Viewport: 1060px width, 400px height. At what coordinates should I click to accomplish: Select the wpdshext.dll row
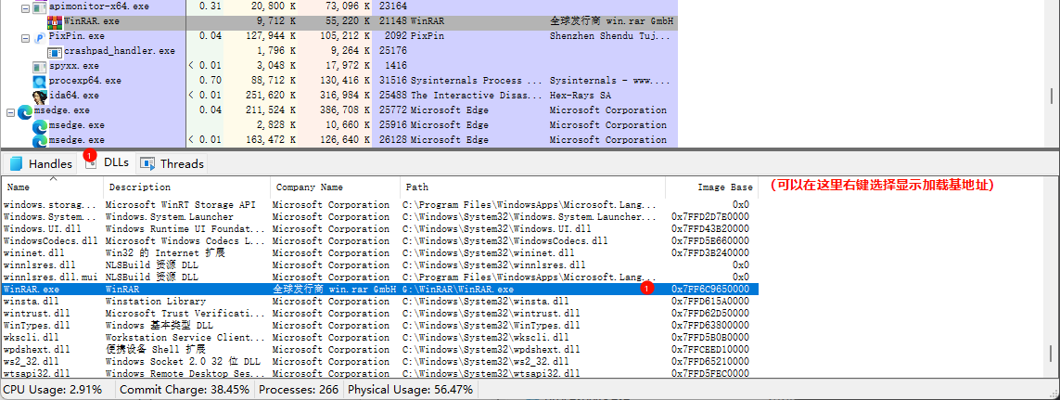click(380, 350)
